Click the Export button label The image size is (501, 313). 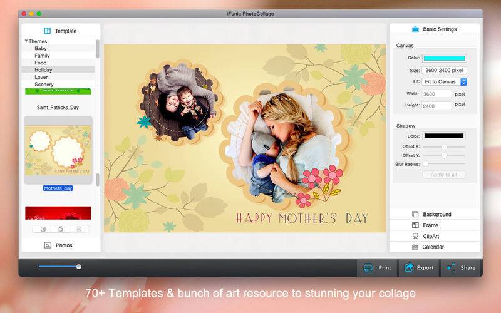point(425,268)
